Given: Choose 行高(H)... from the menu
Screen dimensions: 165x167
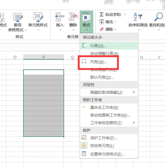Looking at the screenshot, I should [x=109, y=46].
